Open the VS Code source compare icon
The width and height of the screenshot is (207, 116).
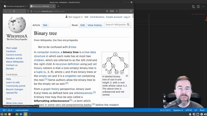click(193, 6)
